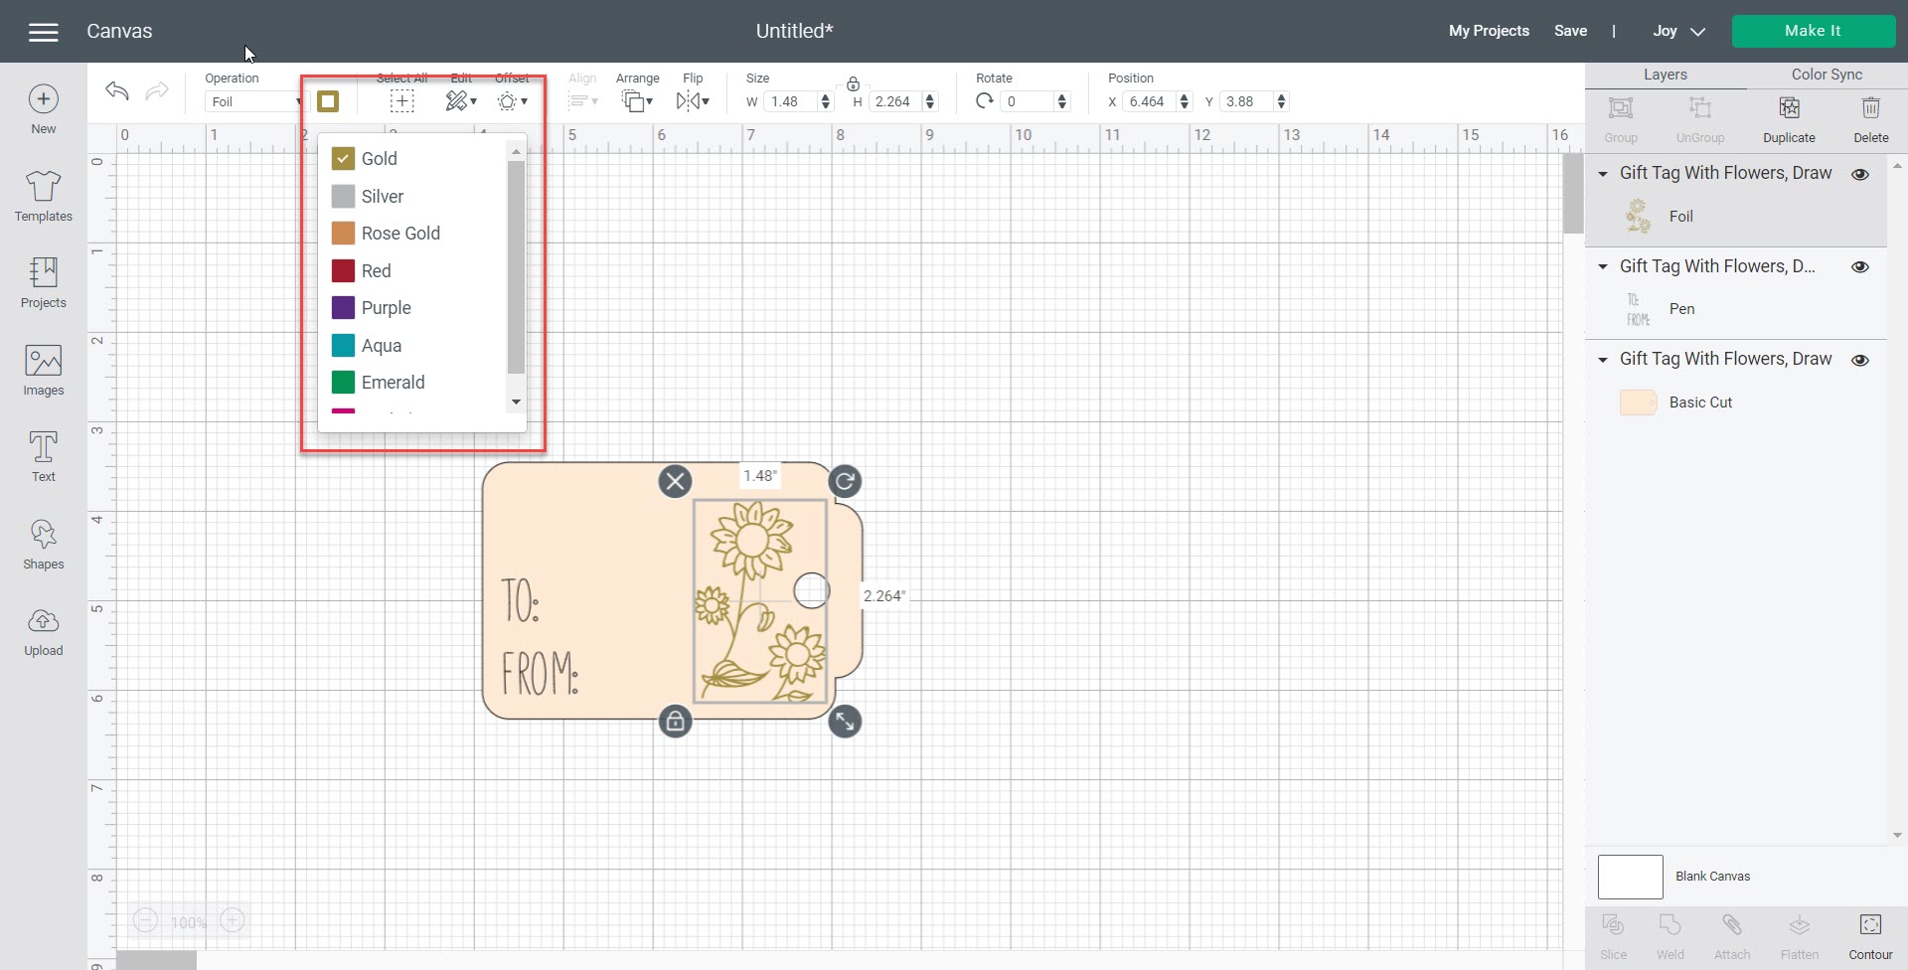Hide the Basic Cut layer group
Image resolution: width=1908 pixels, height=970 pixels.
click(1860, 360)
